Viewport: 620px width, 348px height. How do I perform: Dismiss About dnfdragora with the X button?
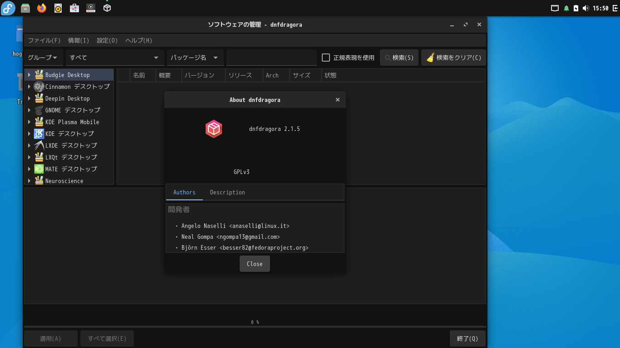pos(338,100)
